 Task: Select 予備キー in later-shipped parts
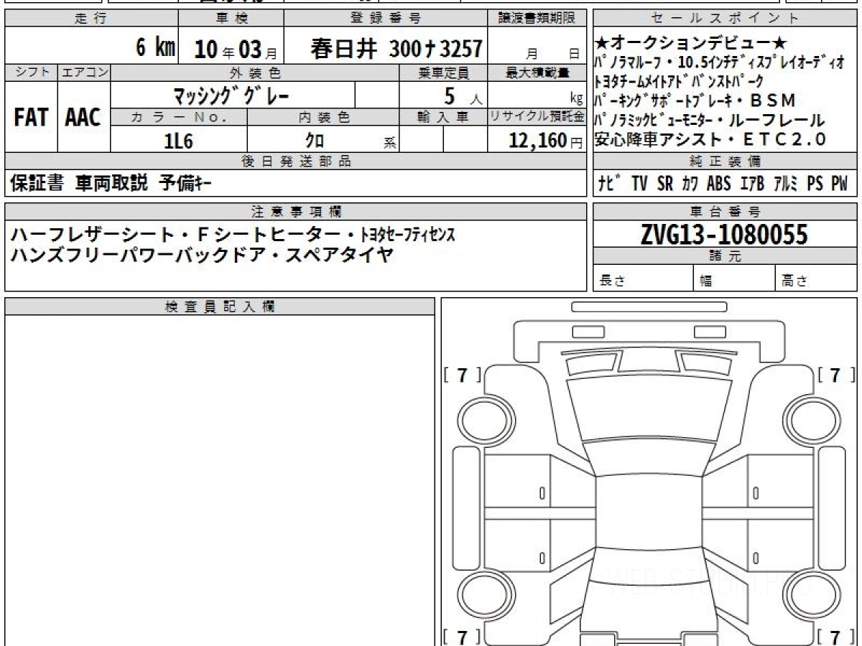pyautogui.click(x=185, y=184)
